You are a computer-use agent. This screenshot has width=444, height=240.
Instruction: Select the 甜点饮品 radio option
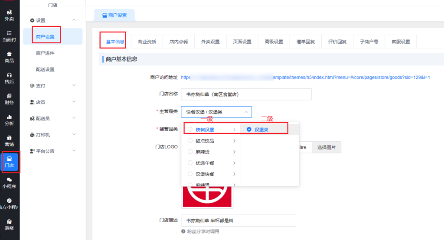click(190, 141)
